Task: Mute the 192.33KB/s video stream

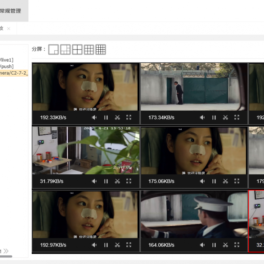Action: 94,117
